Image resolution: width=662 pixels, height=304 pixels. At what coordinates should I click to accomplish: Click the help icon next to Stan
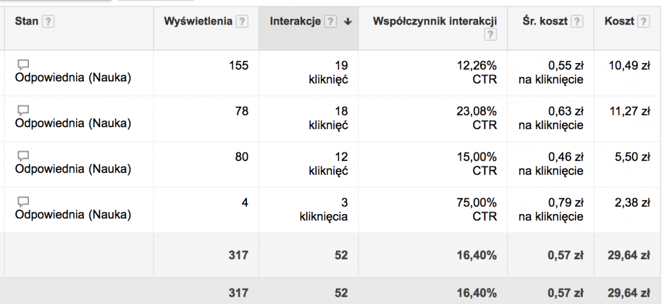(49, 21)
